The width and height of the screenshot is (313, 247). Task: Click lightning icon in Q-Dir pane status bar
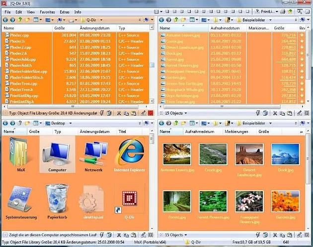[102, 113]
